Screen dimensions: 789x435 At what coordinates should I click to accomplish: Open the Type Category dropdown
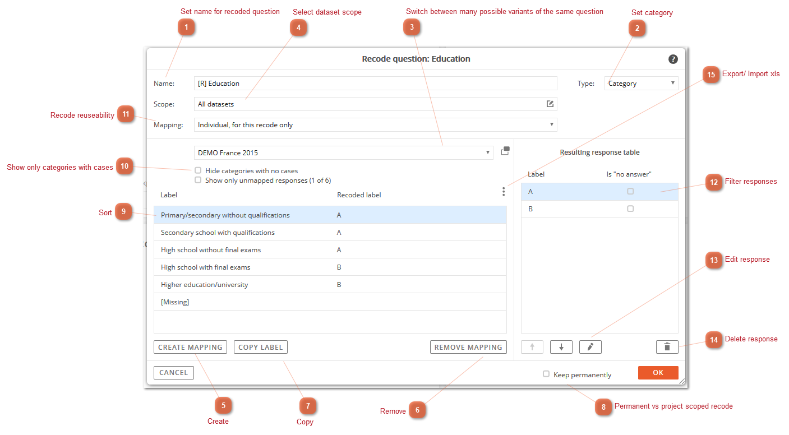642,84
